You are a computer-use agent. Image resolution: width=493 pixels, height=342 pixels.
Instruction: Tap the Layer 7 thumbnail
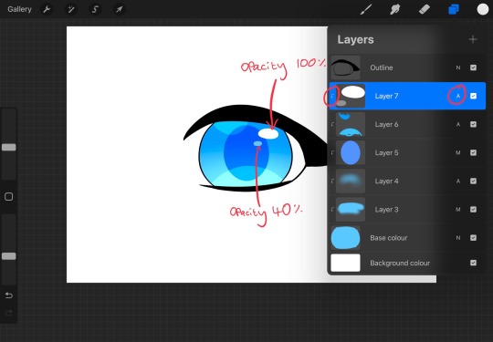click(351, 96)
